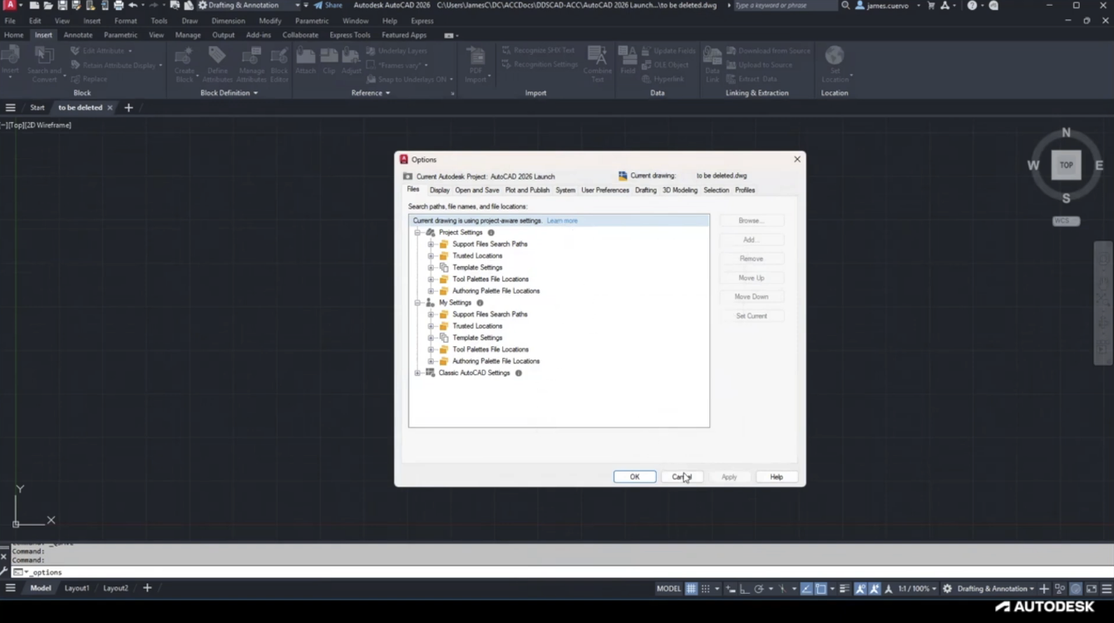The height and width of the screenshot is (623, 1114).
Task: Click the Classic AutoCAD Settings info icon
Action: tap(519, 373)
